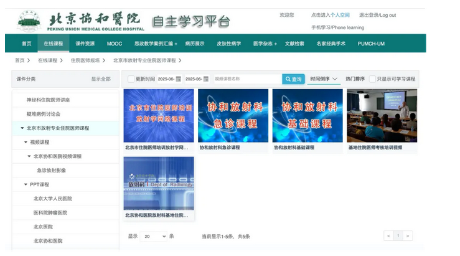Click 北京市放射专业住院医师课程 breadcrumb link

(x=144, y=60)
